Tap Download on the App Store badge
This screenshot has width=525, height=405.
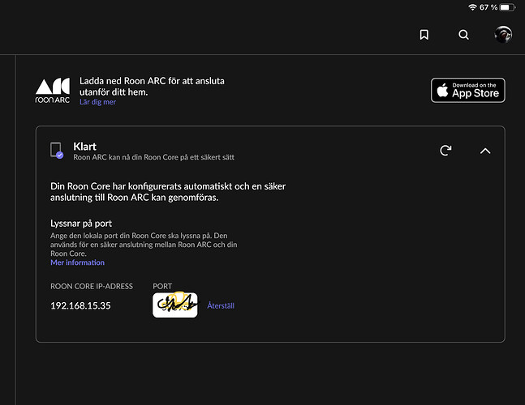(467, 90)
